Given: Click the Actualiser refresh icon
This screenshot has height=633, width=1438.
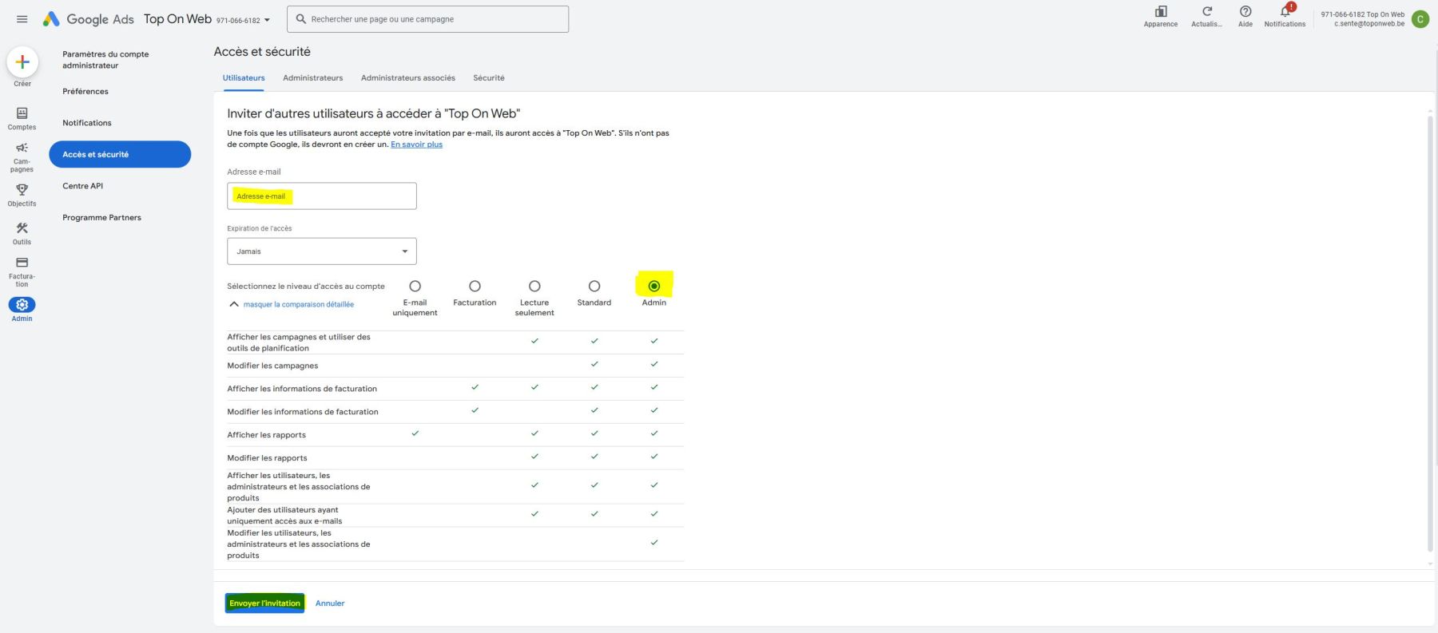Looking at the screenshot, I should 1206,12.
